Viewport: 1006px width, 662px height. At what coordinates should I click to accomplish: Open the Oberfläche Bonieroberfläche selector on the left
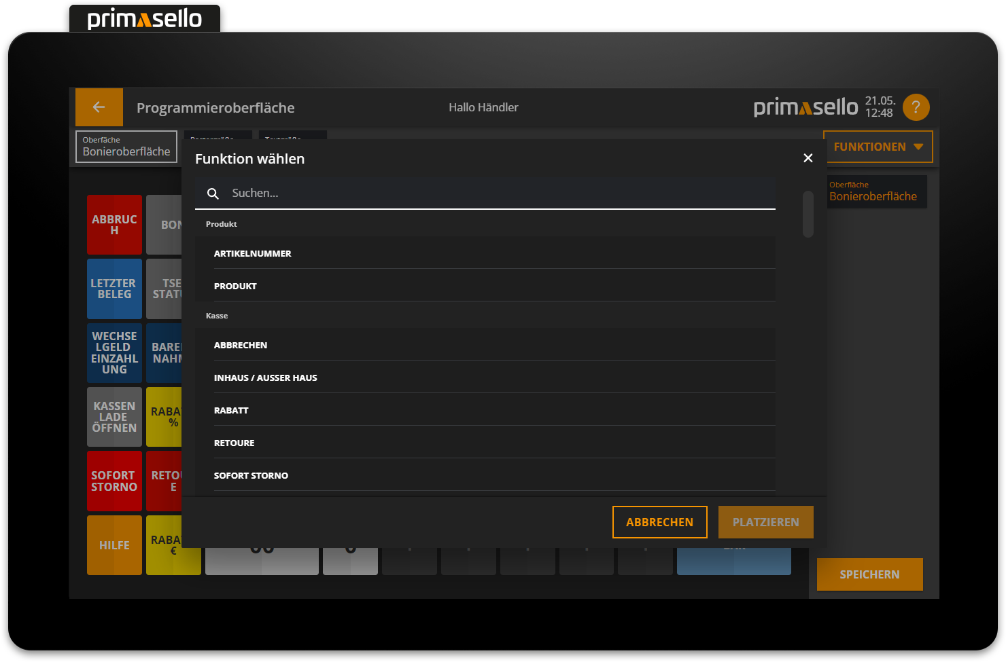click(x=126, y=146)
